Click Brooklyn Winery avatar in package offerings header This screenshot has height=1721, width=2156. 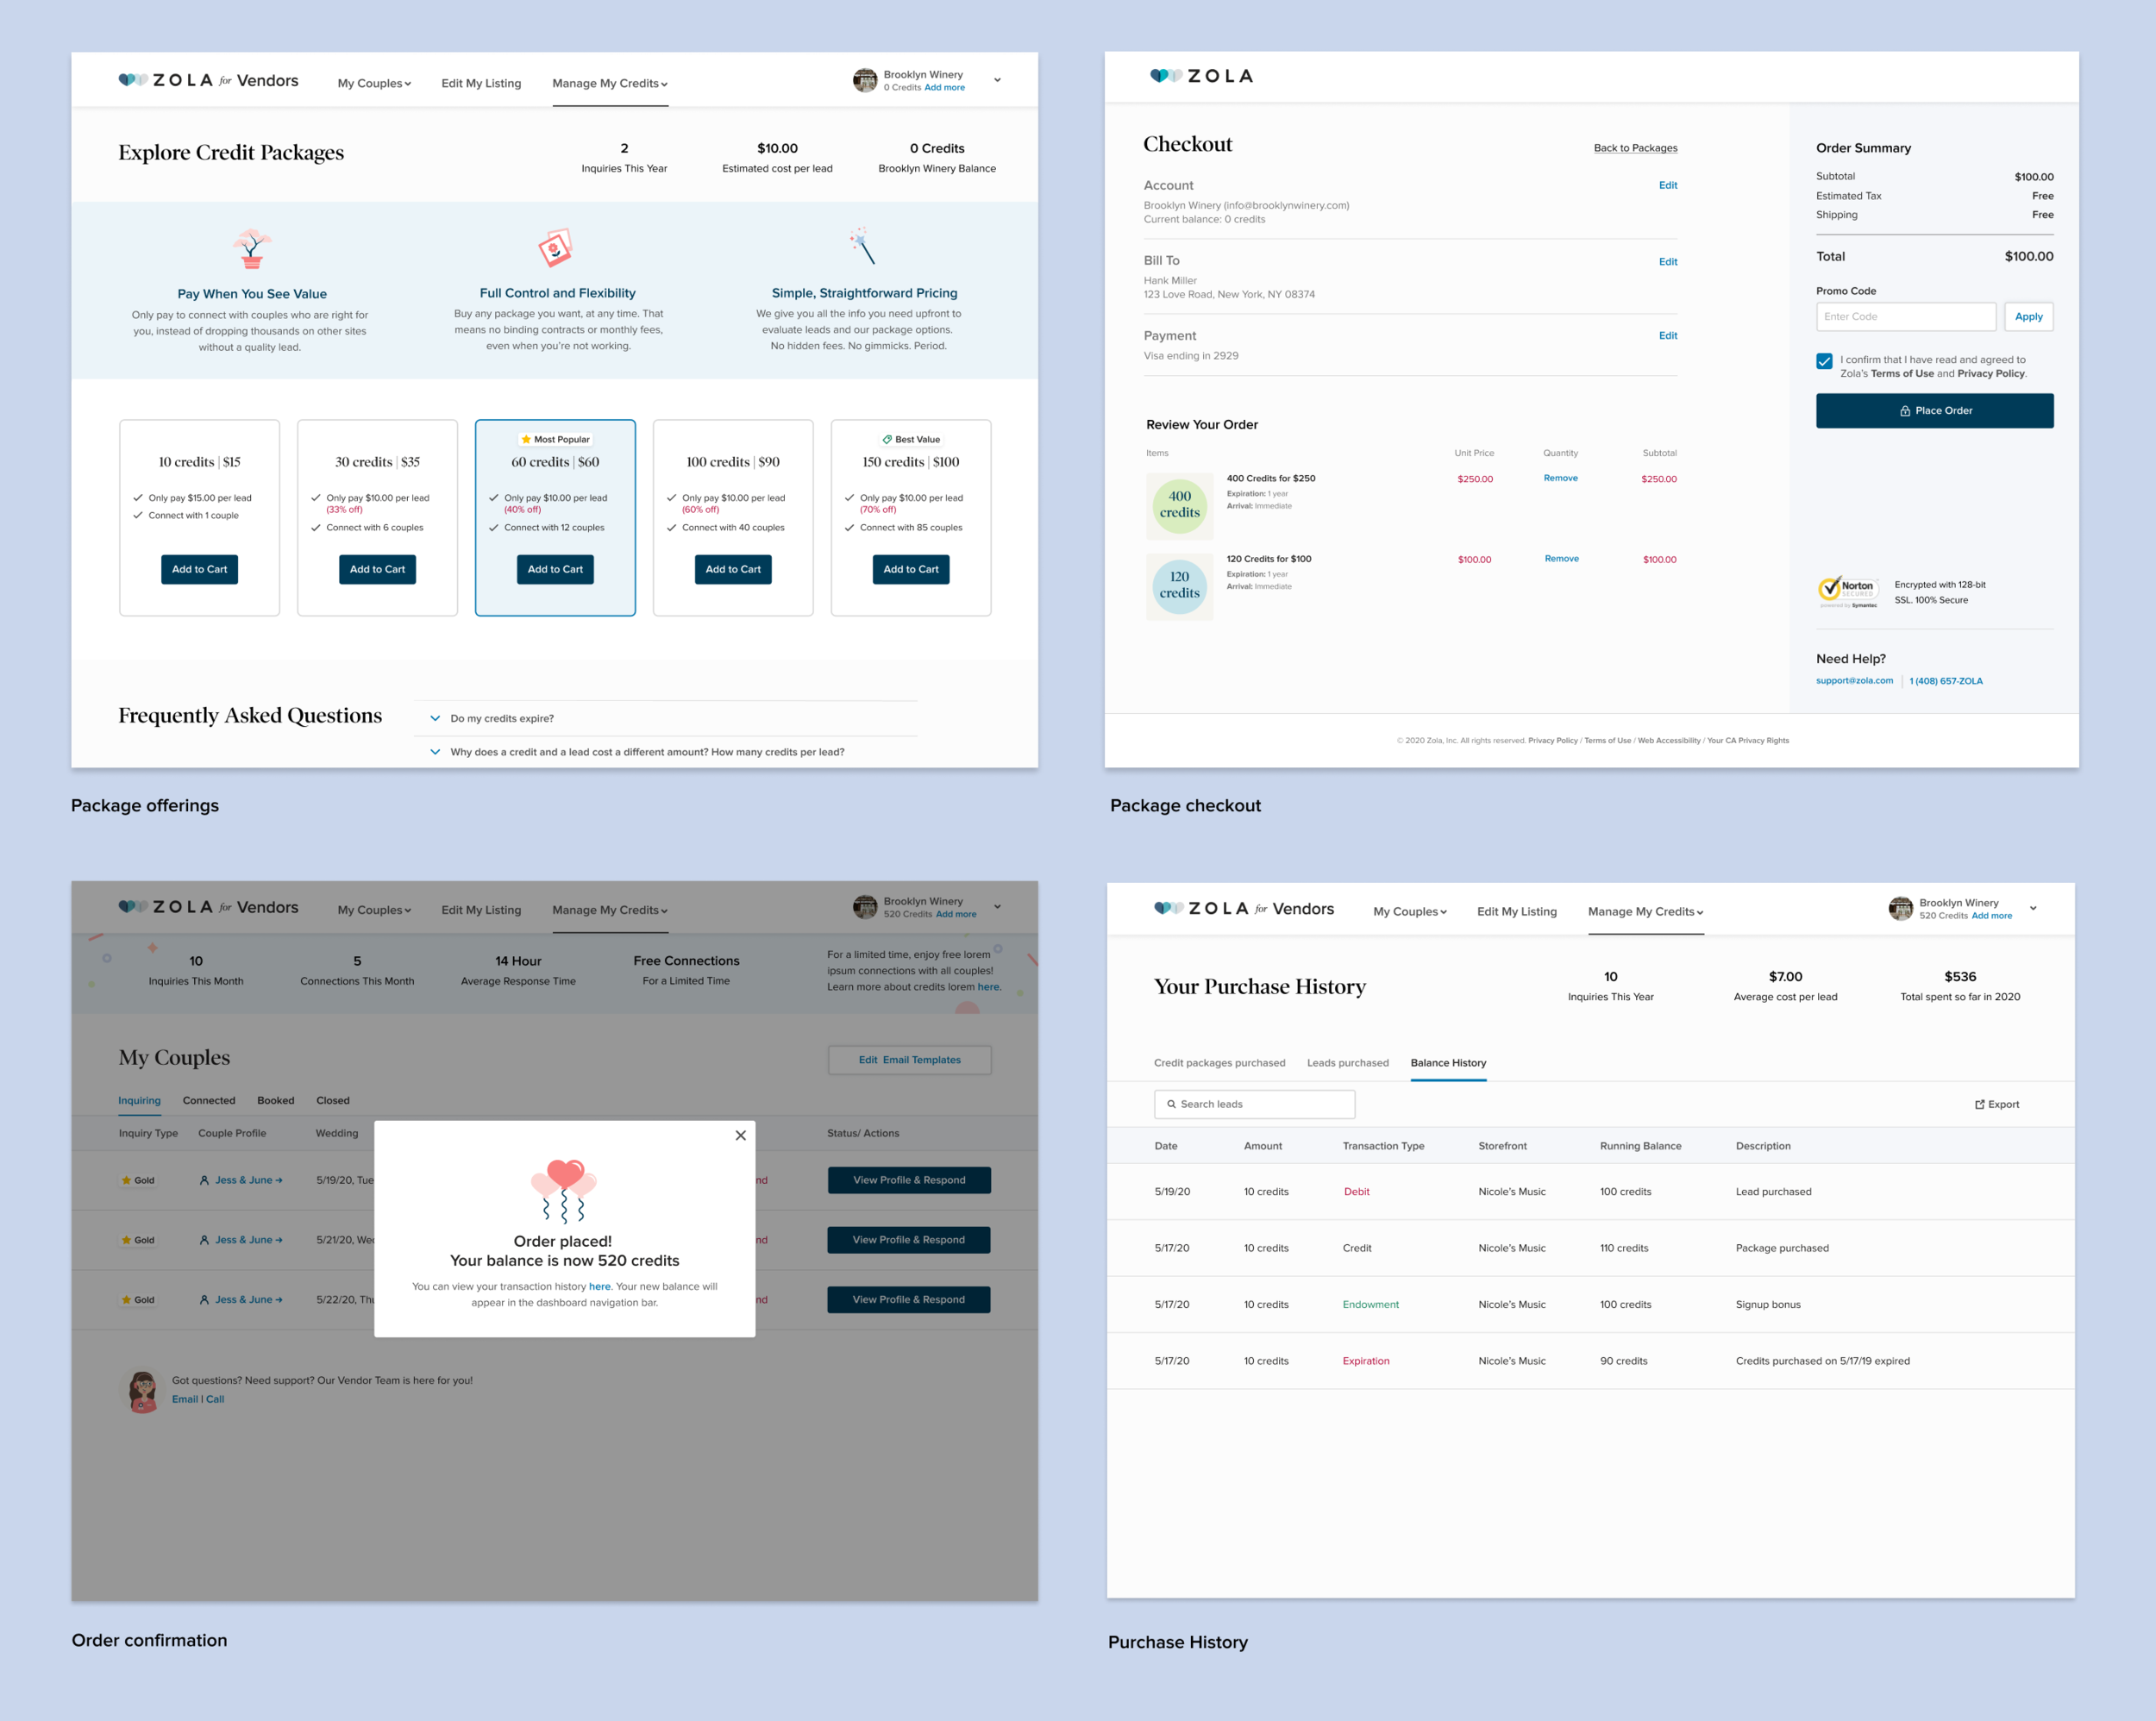click(x=865, y=80)
